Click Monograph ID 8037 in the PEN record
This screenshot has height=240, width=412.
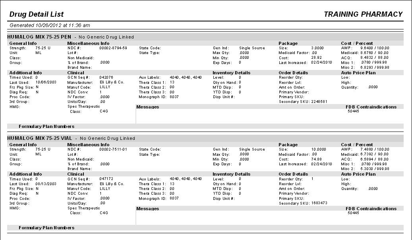(174, 97)
